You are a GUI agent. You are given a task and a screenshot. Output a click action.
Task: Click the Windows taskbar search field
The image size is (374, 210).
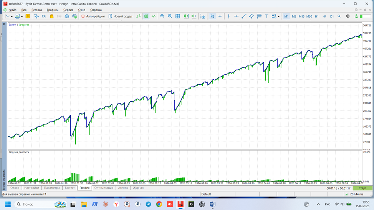[41, 204]
